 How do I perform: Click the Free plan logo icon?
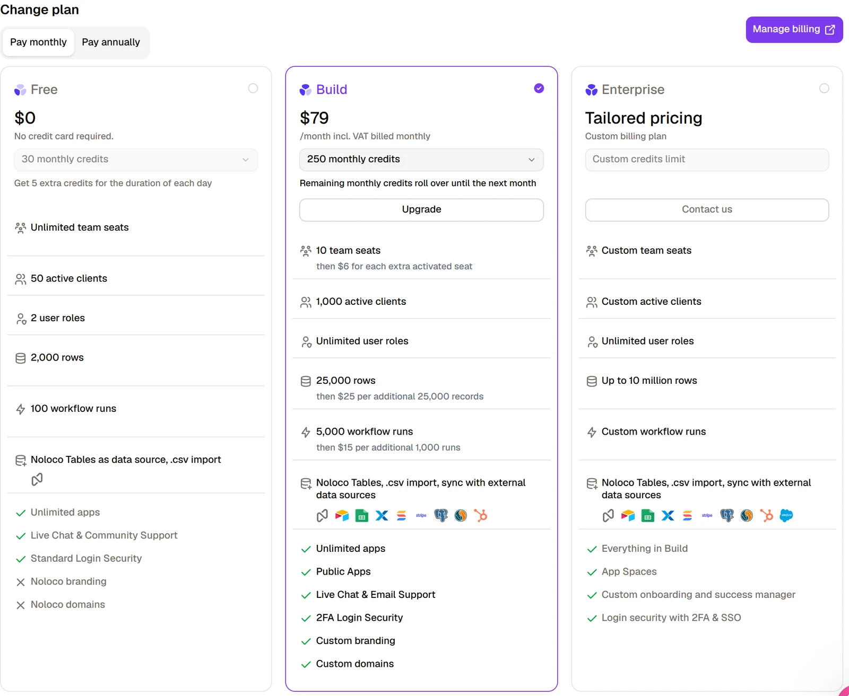(x=20, y=90)
